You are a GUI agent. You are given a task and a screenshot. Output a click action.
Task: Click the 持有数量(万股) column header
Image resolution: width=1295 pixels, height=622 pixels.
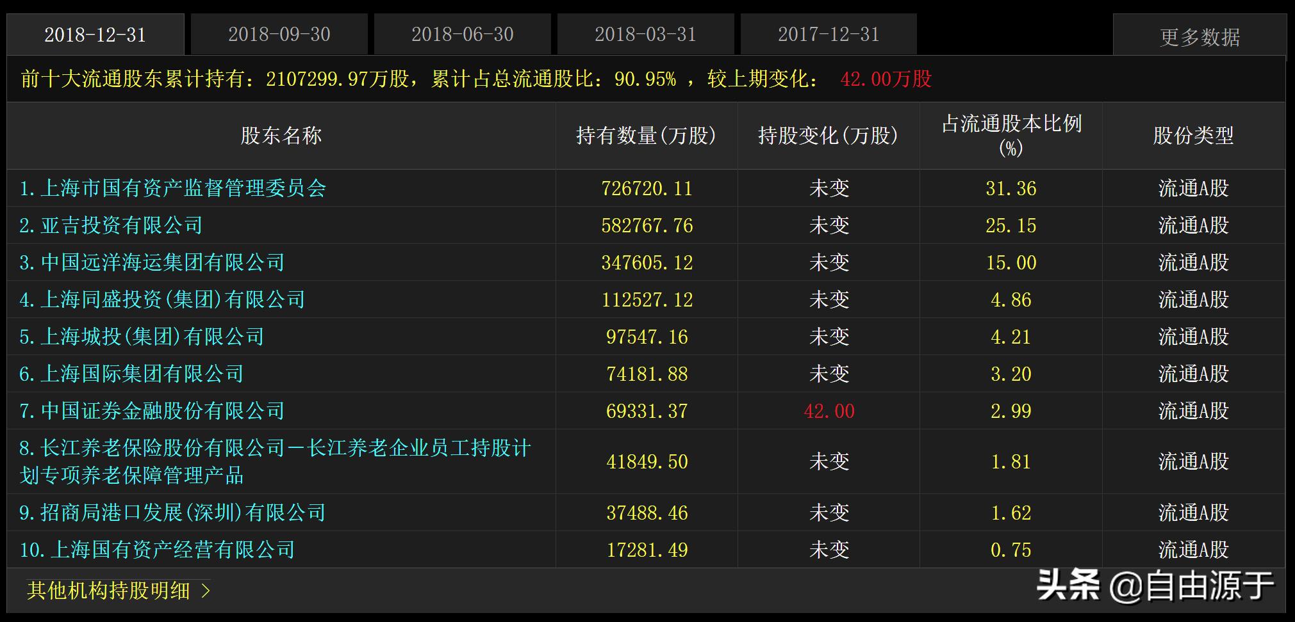click(647, 136)
